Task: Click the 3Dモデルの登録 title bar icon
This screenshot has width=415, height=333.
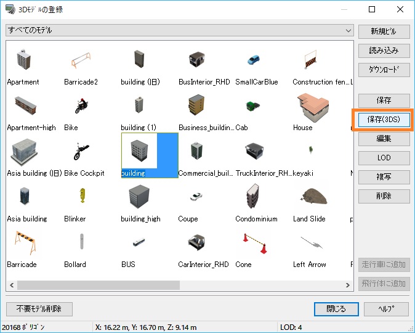Action: (10, 9)
